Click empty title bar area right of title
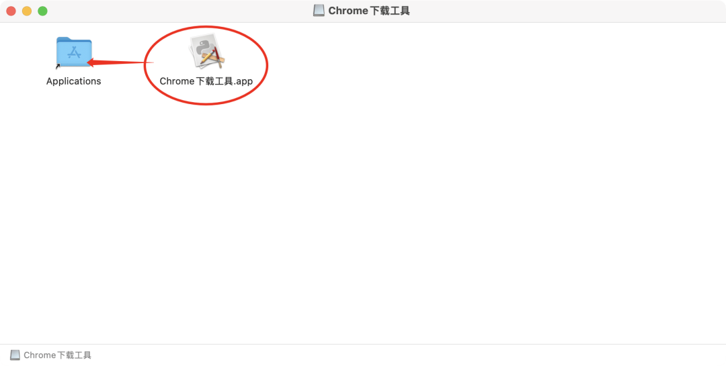This screenshot has width=726, height=366. tap(556, 11)
